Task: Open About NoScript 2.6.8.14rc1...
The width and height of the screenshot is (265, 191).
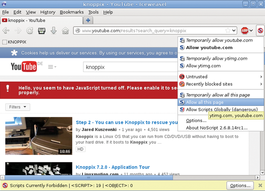Action: (x=221, y=128)
